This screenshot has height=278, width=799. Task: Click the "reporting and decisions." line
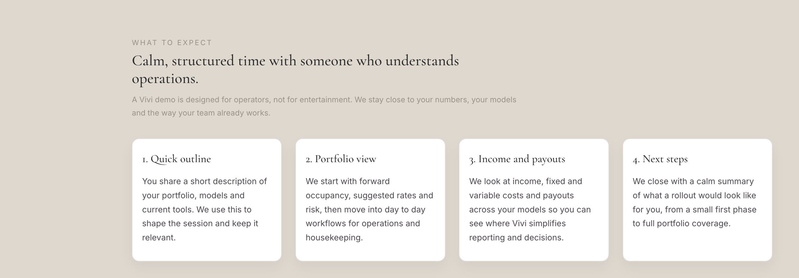516,238
